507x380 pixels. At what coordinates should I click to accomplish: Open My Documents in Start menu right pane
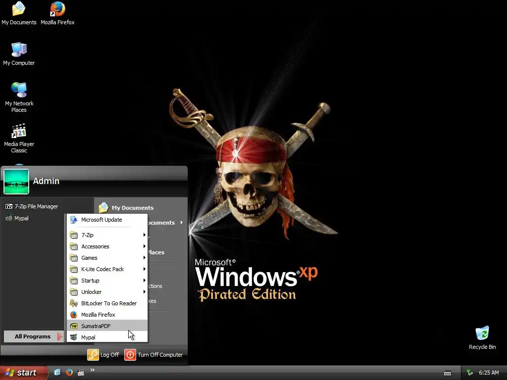pos(126,207)
